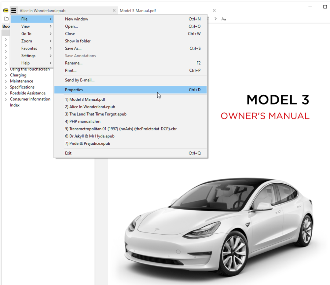
Task: Select Close in the File menu
Action: [130, 34]
